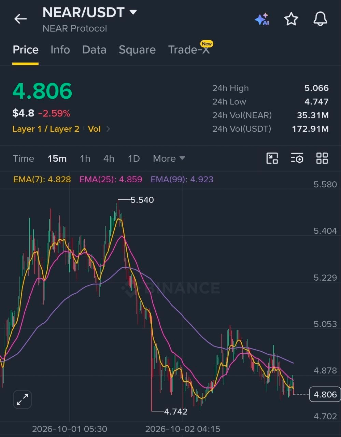Switch to the Price tab
The image size is (341, 437).
(26, 50)
